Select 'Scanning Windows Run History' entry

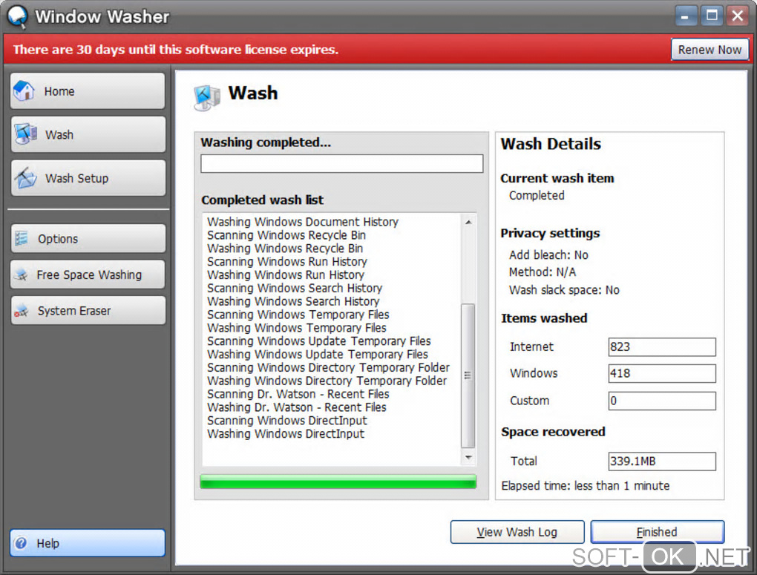click(x=287, y=262)
